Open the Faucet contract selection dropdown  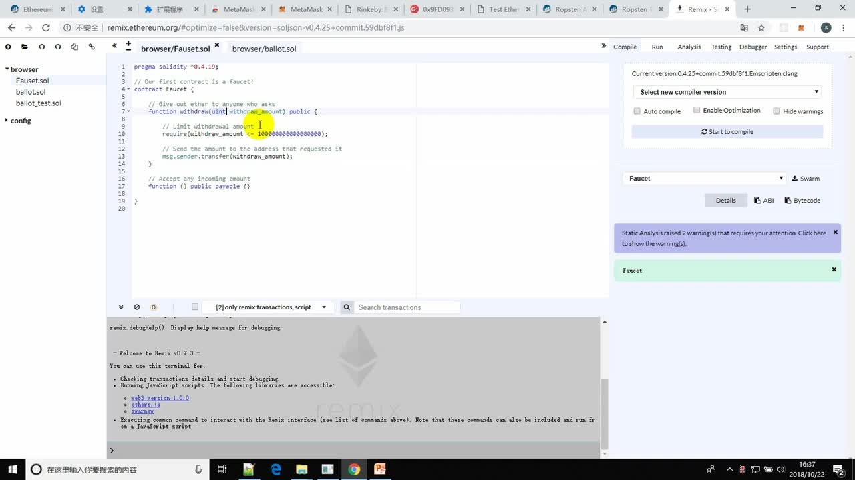[705, 179]
